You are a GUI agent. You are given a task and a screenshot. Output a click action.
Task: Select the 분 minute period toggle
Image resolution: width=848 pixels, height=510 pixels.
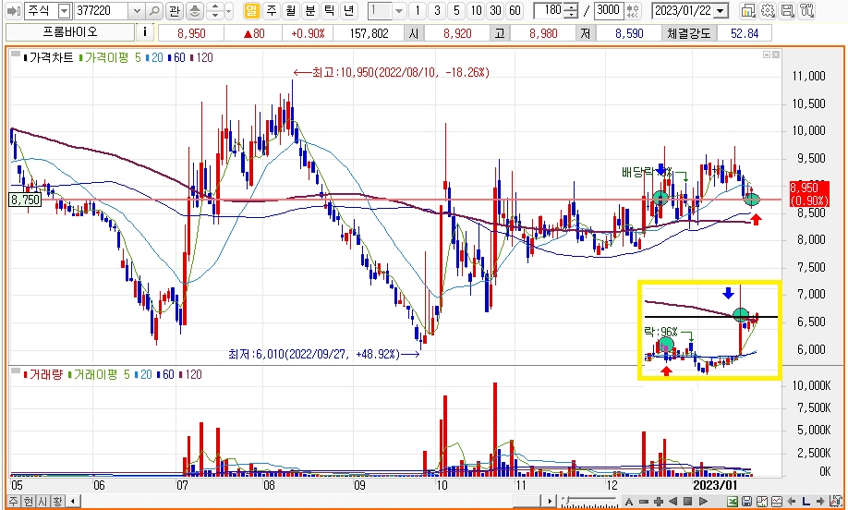tap(309, 10)
